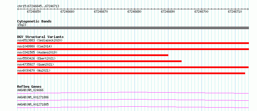Open transcript AAGAB|NM_001271886 label

pos(33,97)
